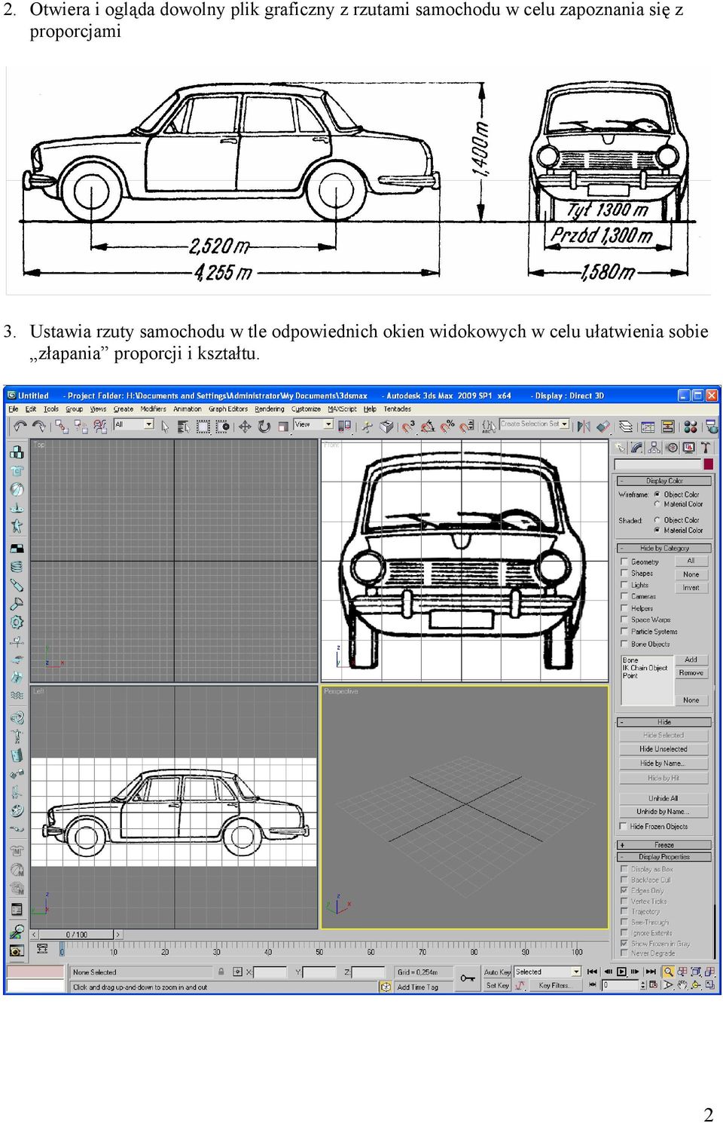Click the Go to End playback button
Viewport: 723px width, 1123px height.
(649, 972)
